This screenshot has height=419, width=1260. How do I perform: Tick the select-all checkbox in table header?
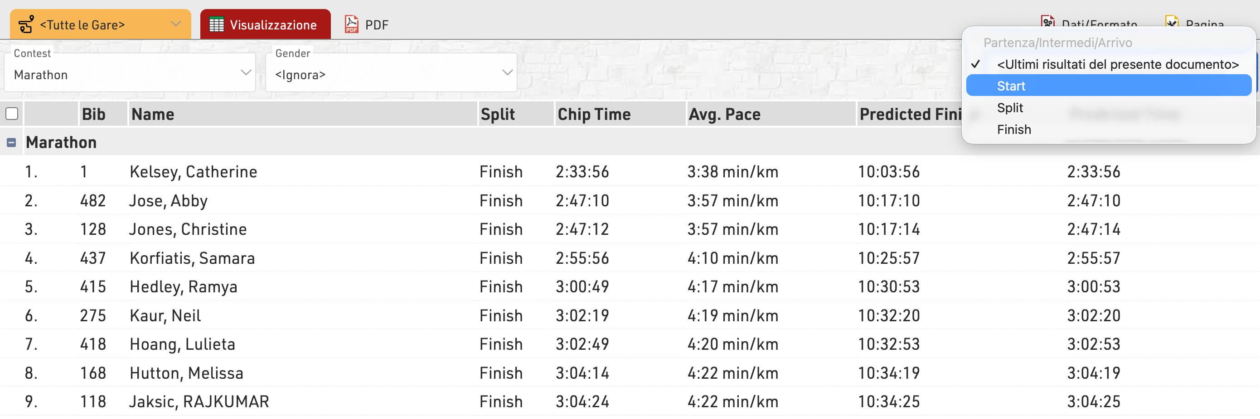click(12, 114)
